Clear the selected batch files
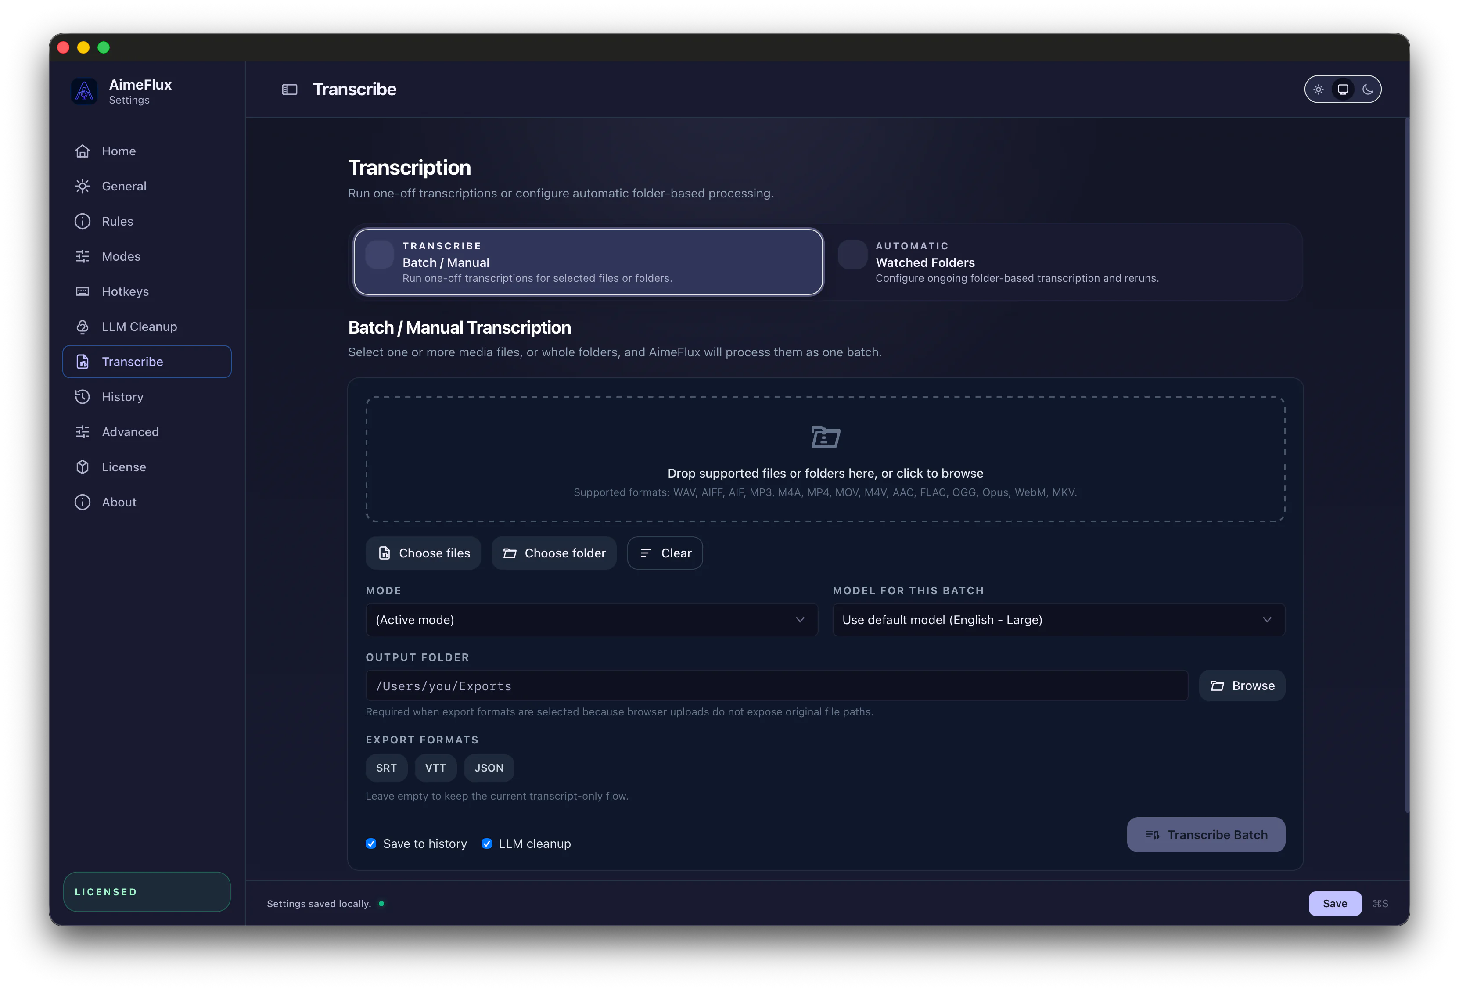The image size is (1459, 991). pyautogui.click(x=665, y=553)
